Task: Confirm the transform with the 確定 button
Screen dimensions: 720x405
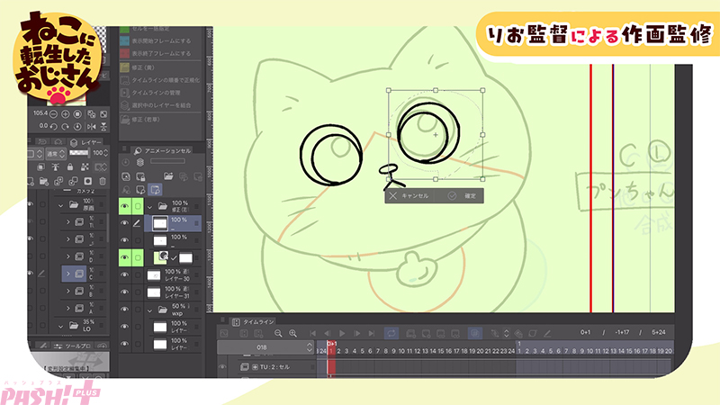Action: [463, 194]
